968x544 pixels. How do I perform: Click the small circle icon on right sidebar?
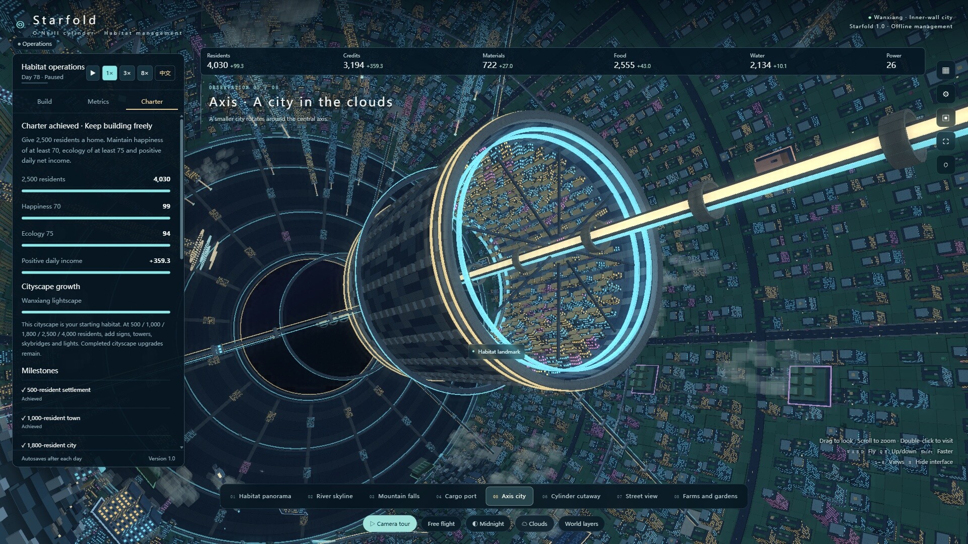(x=946, y=165)
